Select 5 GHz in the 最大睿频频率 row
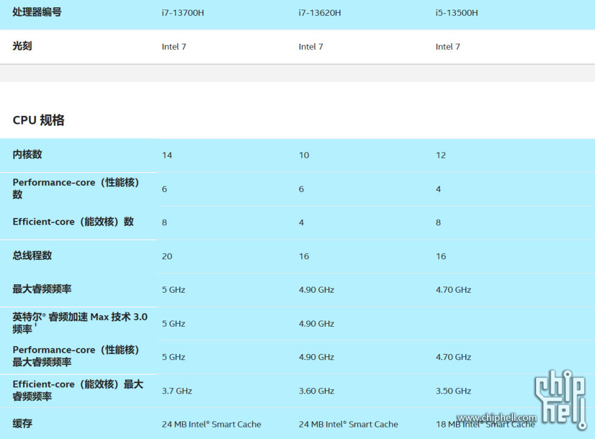595x439 pixels. pyautogui.click(x=174, y=290)
